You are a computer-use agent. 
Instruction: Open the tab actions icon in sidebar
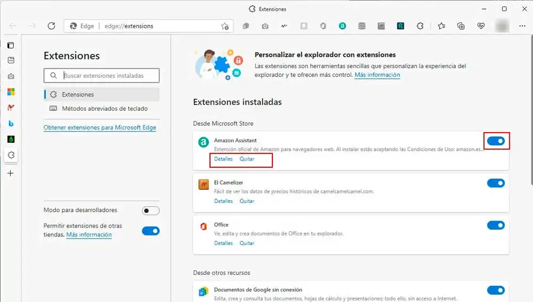click(11, 45)
